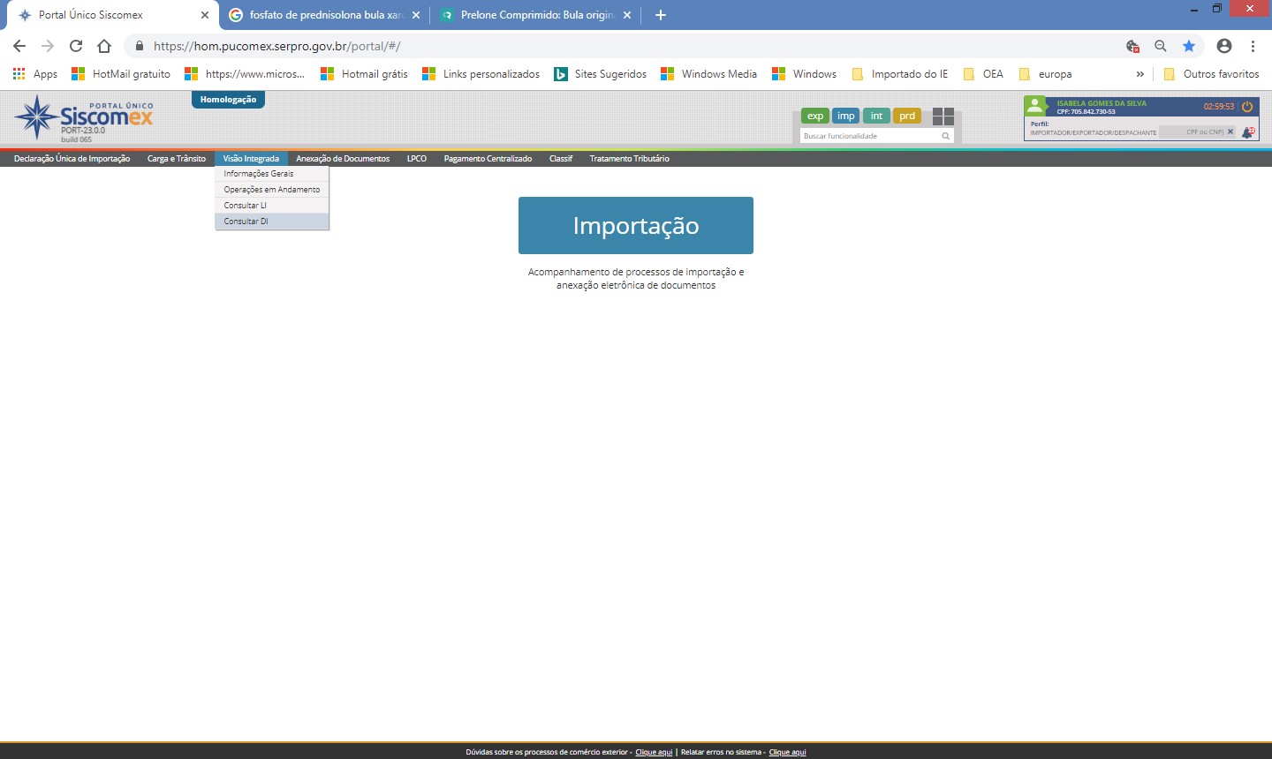Click the zoom magnifier in the address bar

1161,46
